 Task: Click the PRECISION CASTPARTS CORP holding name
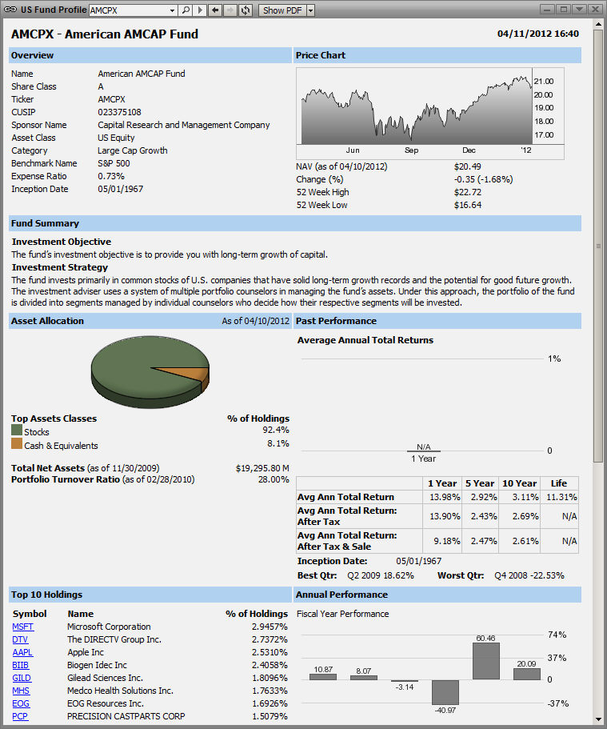pos(126,716)
